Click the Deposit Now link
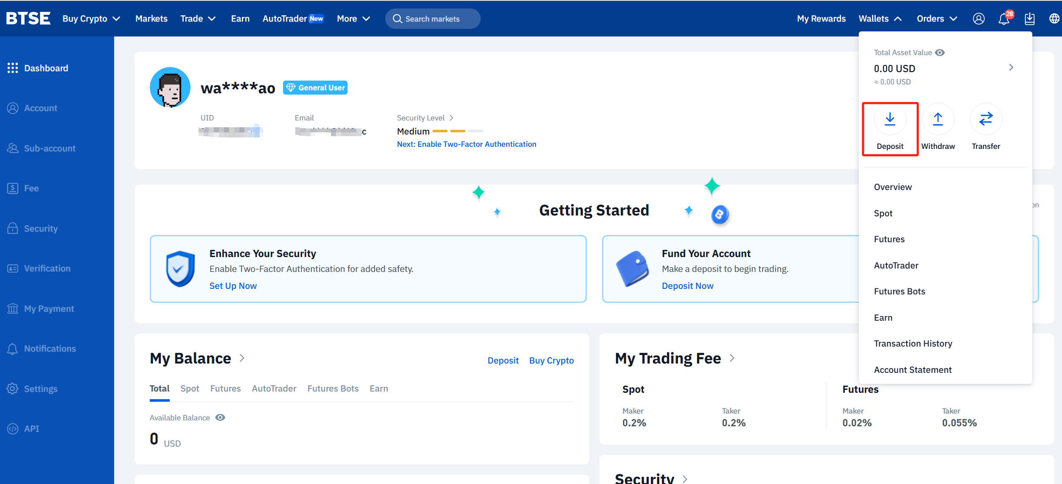This screenshot has width=1062, height=484. (687, 286)
